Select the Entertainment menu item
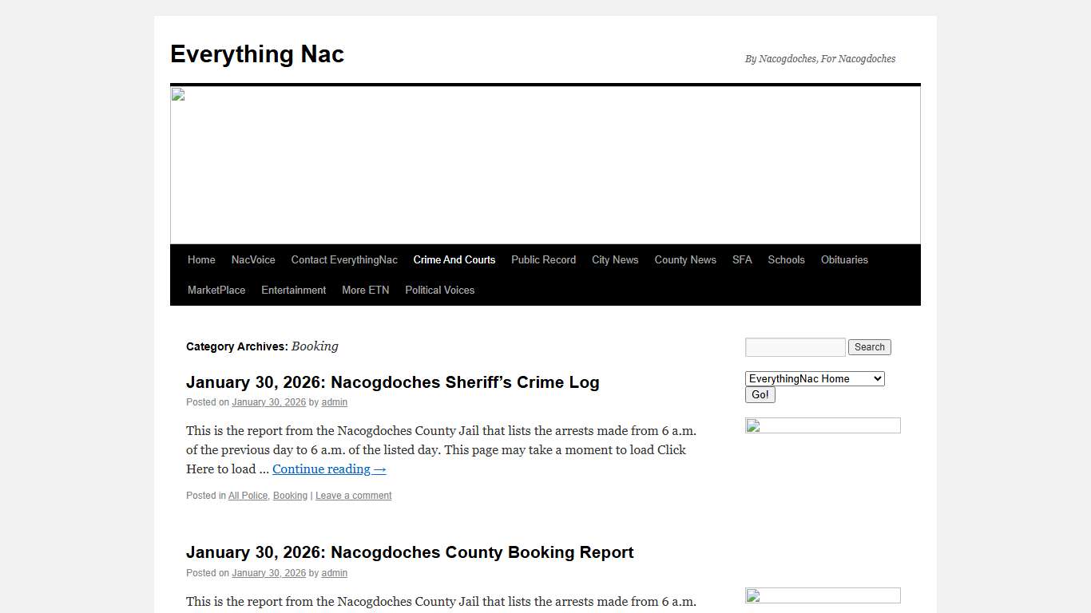The width and height of the screenshot is (1091, 613). coord(293,290)
